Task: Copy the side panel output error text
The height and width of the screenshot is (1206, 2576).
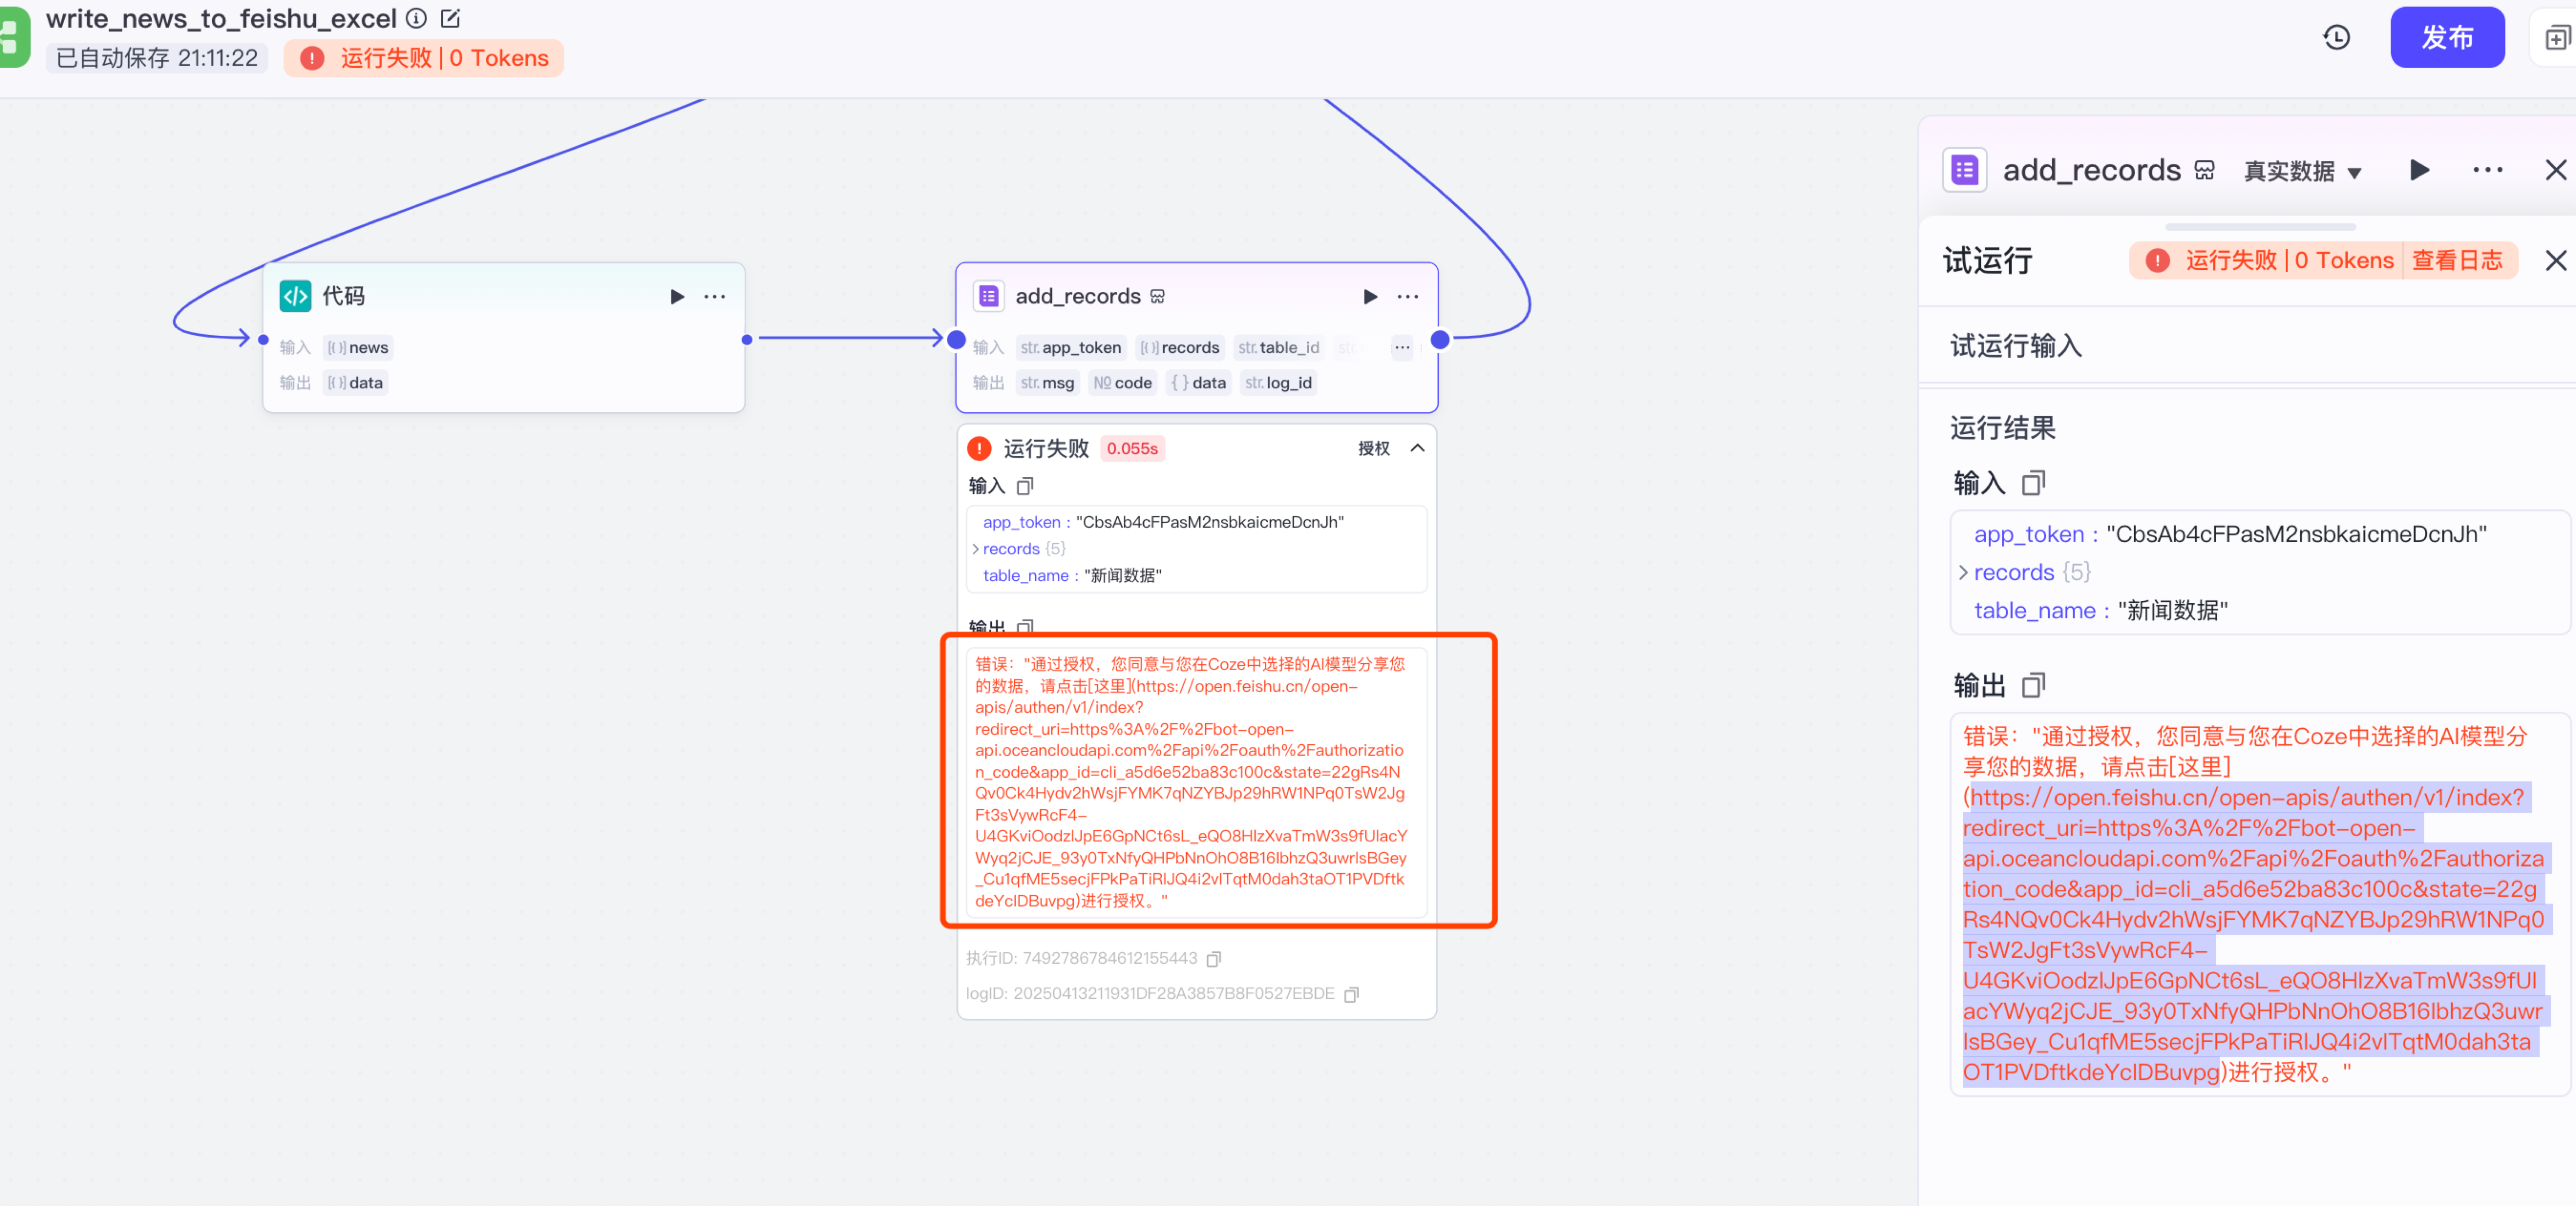Action: 2033,685
